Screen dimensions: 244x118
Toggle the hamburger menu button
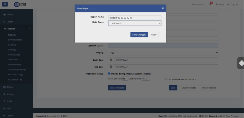pos(5,4)
